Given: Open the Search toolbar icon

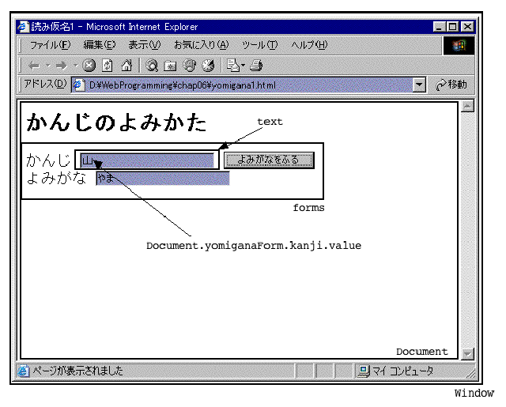Looking at the screenshot, I should click(151, 66).
